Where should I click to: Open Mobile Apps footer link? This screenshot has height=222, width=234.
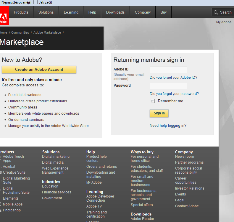tap(13, 204)
